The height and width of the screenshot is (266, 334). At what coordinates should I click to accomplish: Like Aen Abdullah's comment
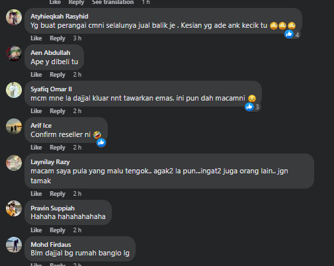(x=36, y=75)
